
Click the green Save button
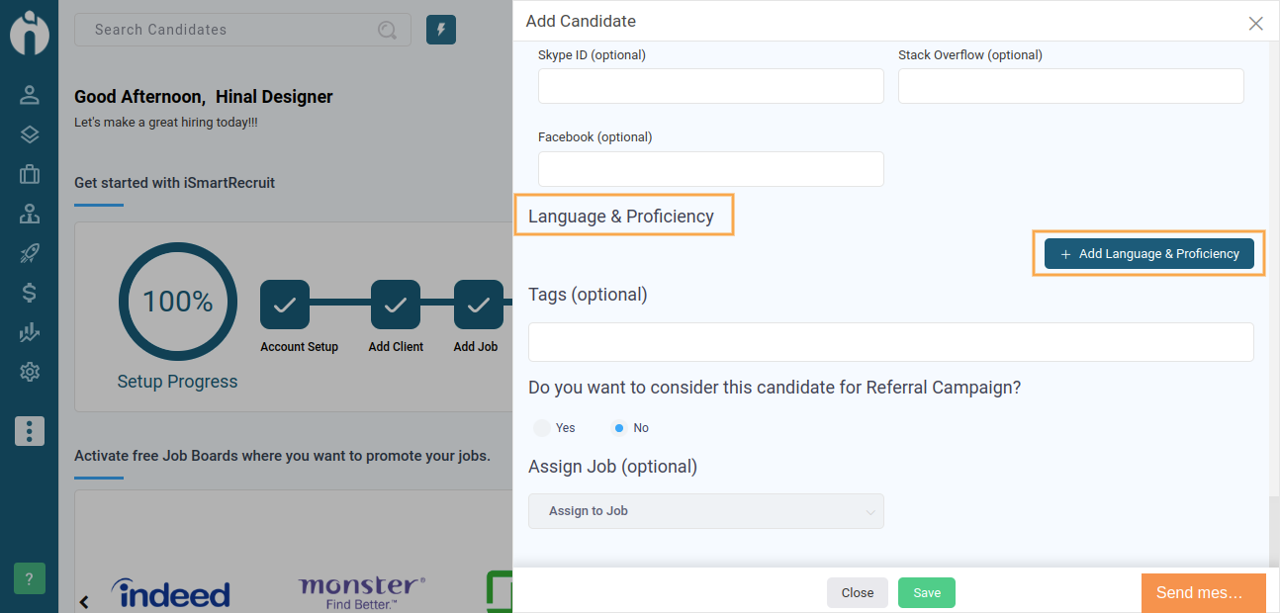point(927,592)
